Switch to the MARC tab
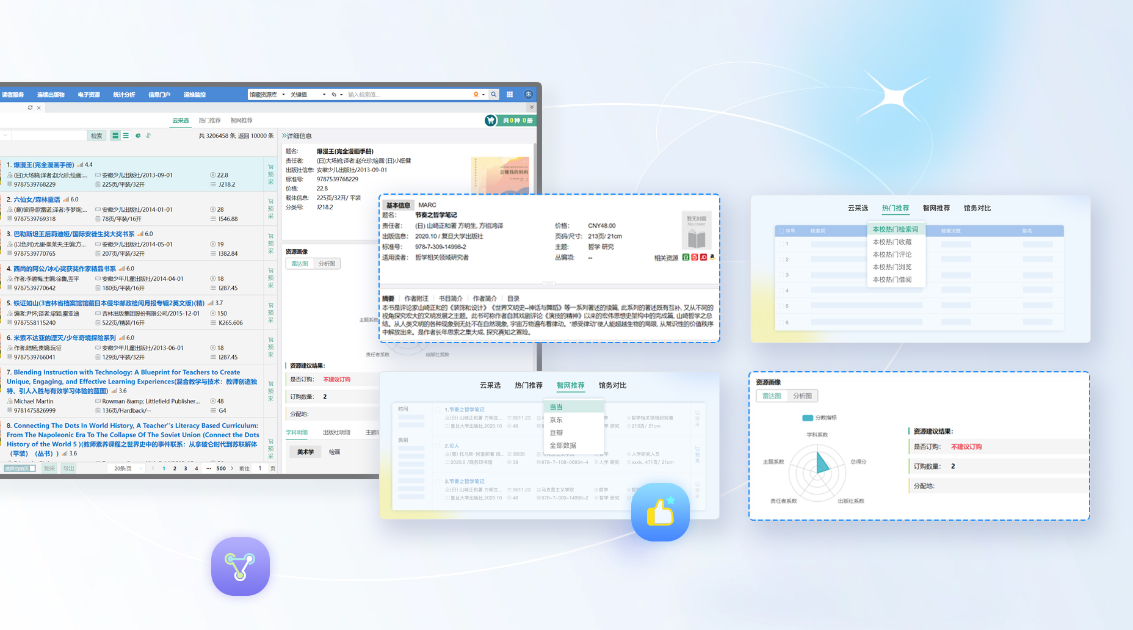The height and width of the screenshot is (630, 1133). pyautogui.click(x=427, y=205)
